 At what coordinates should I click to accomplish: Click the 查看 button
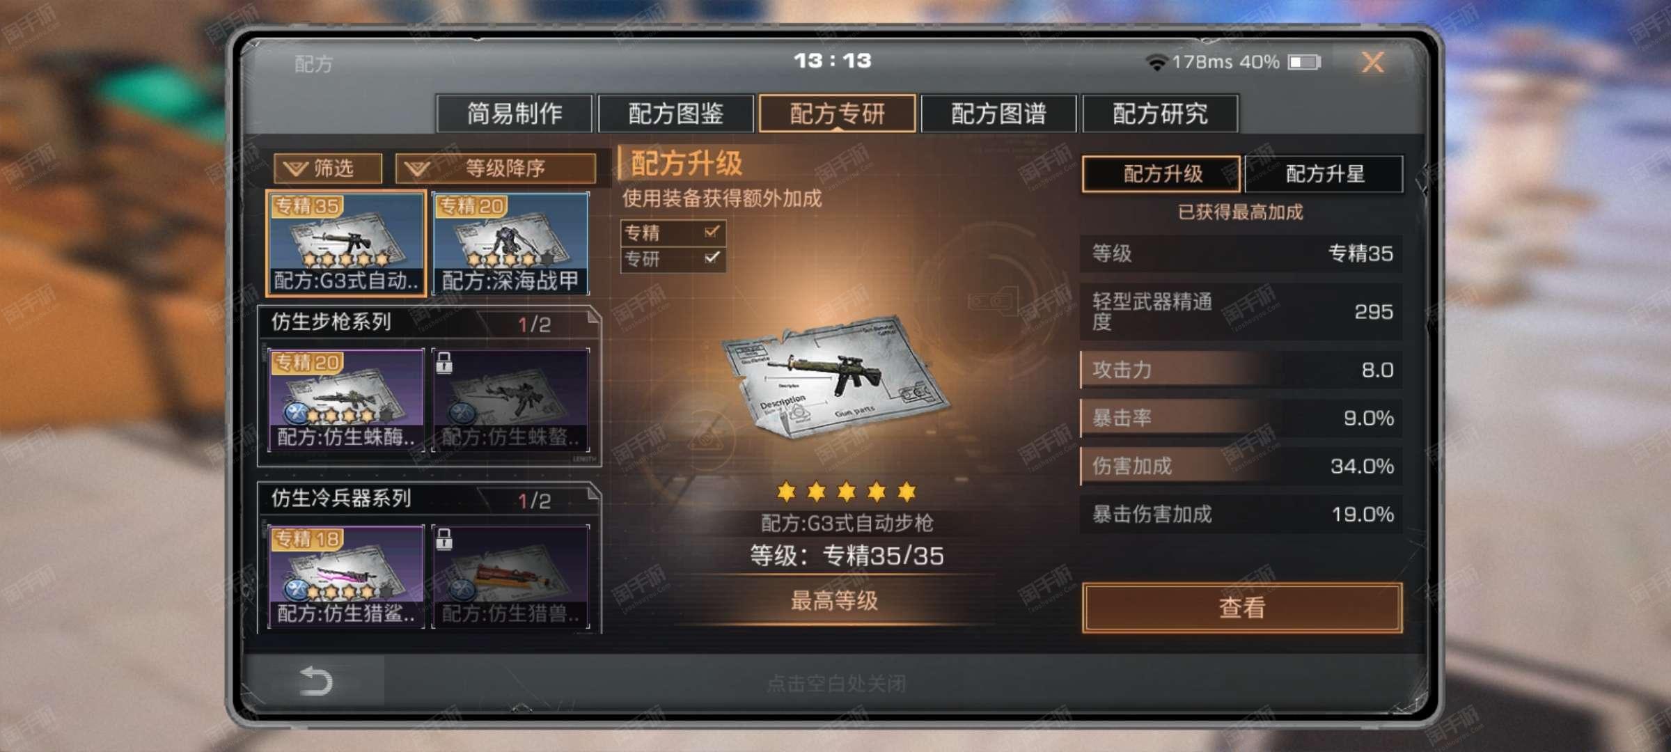[1242, 608]
